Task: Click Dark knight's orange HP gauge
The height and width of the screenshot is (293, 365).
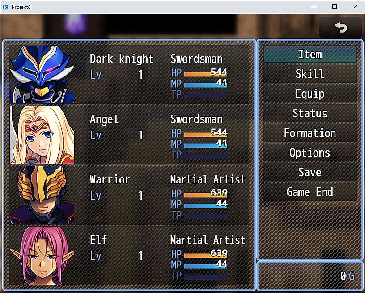Action: click(206, 74)
